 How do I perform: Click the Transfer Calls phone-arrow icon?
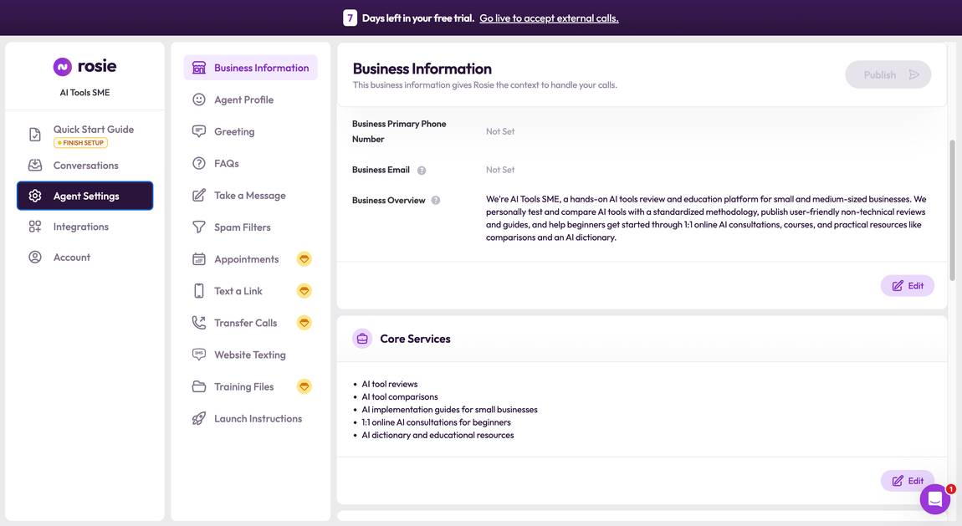coord(199,323)
